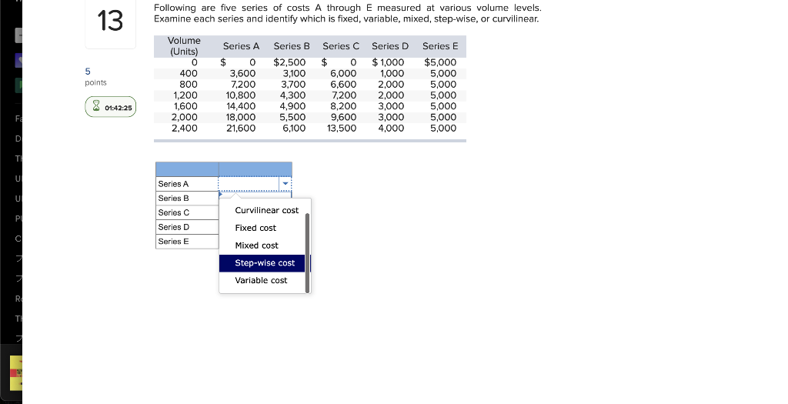
Task: Click the Series A column header
Action: pyautogui.click(x=241, y=46)
